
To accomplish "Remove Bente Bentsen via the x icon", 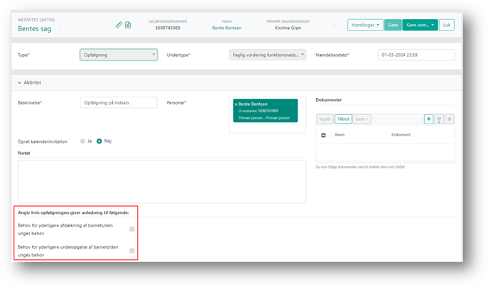I will click(x=236, y=104).
